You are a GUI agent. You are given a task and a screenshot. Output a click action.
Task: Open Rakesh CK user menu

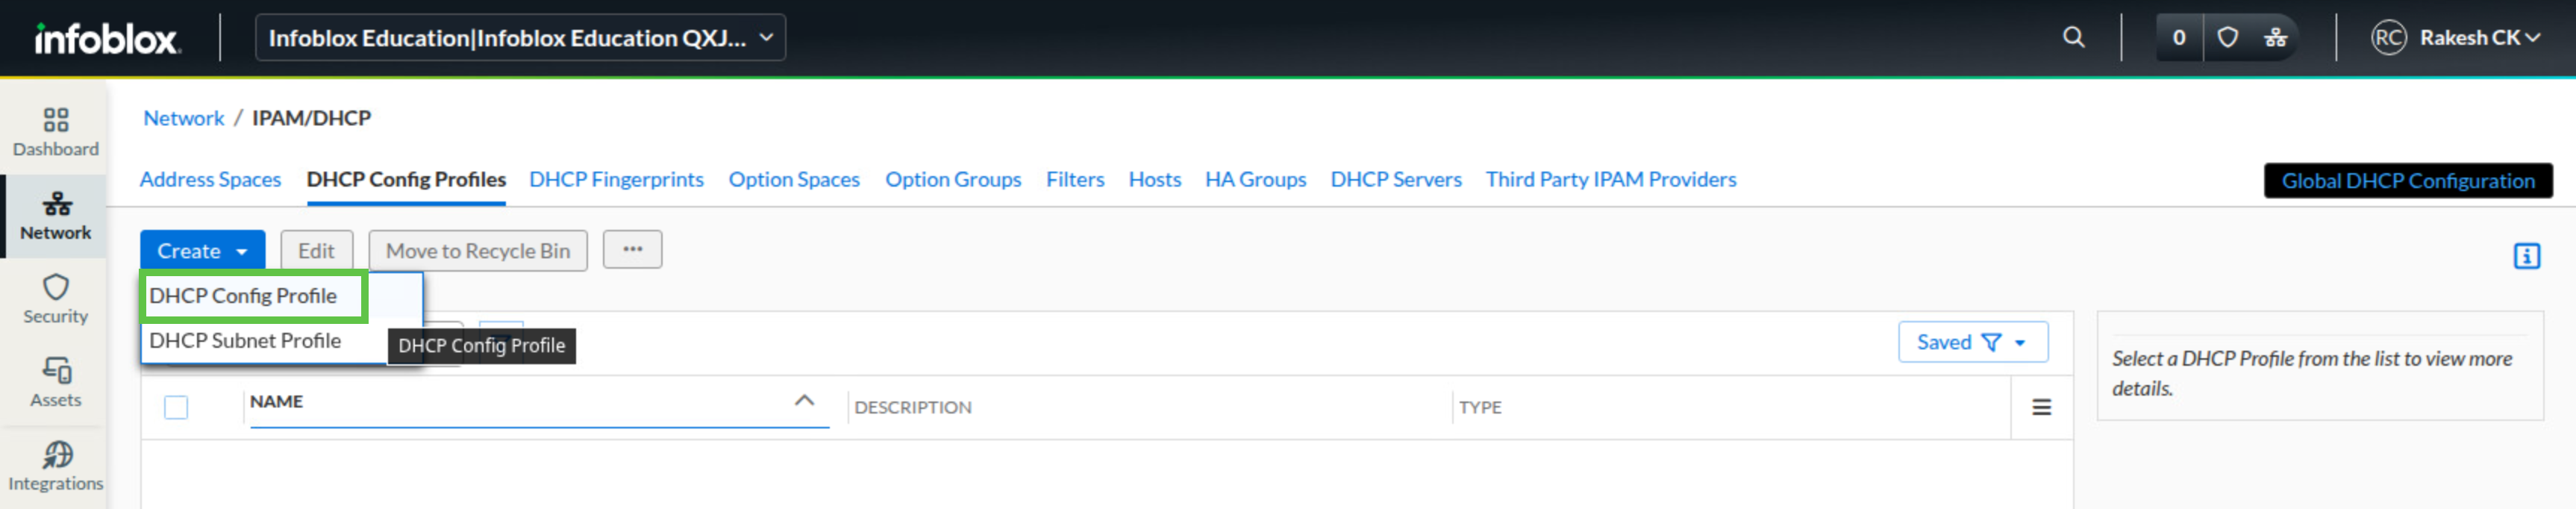(2478, 38)
